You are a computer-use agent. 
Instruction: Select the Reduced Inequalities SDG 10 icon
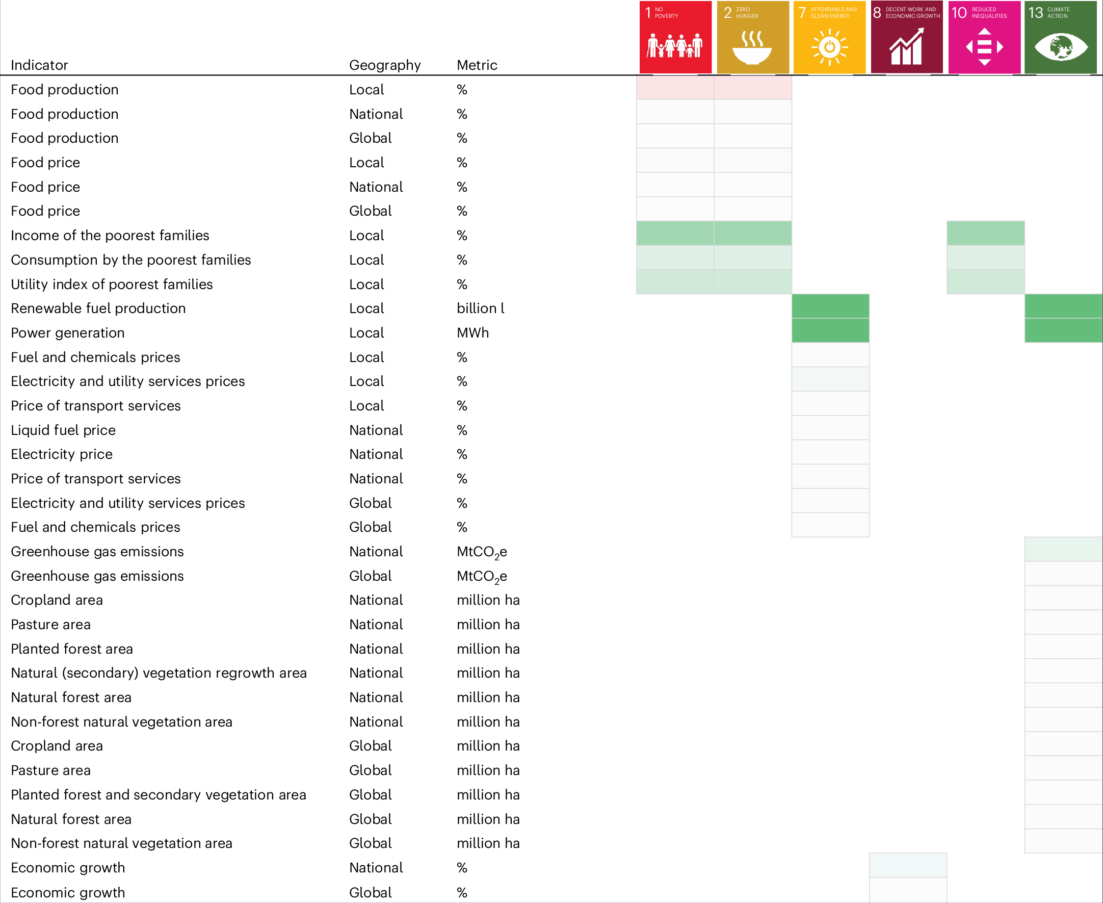pos(984,37)
